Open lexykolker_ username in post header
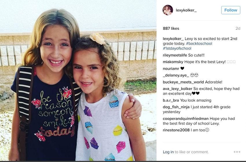The height and width of the screenshot is (162, 246). [186, 10]
